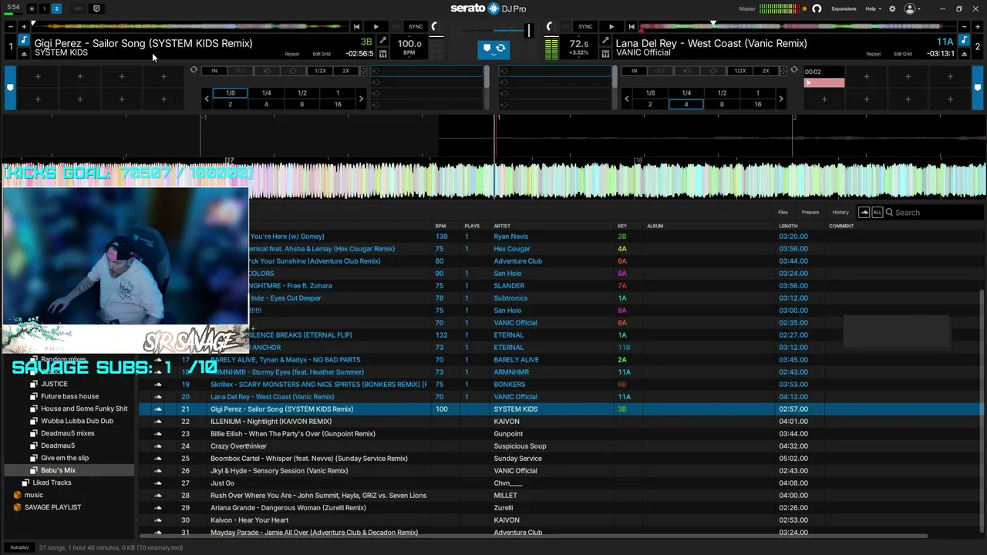Open the MIDI assign mode
The image size is (987, 555).
78,8
